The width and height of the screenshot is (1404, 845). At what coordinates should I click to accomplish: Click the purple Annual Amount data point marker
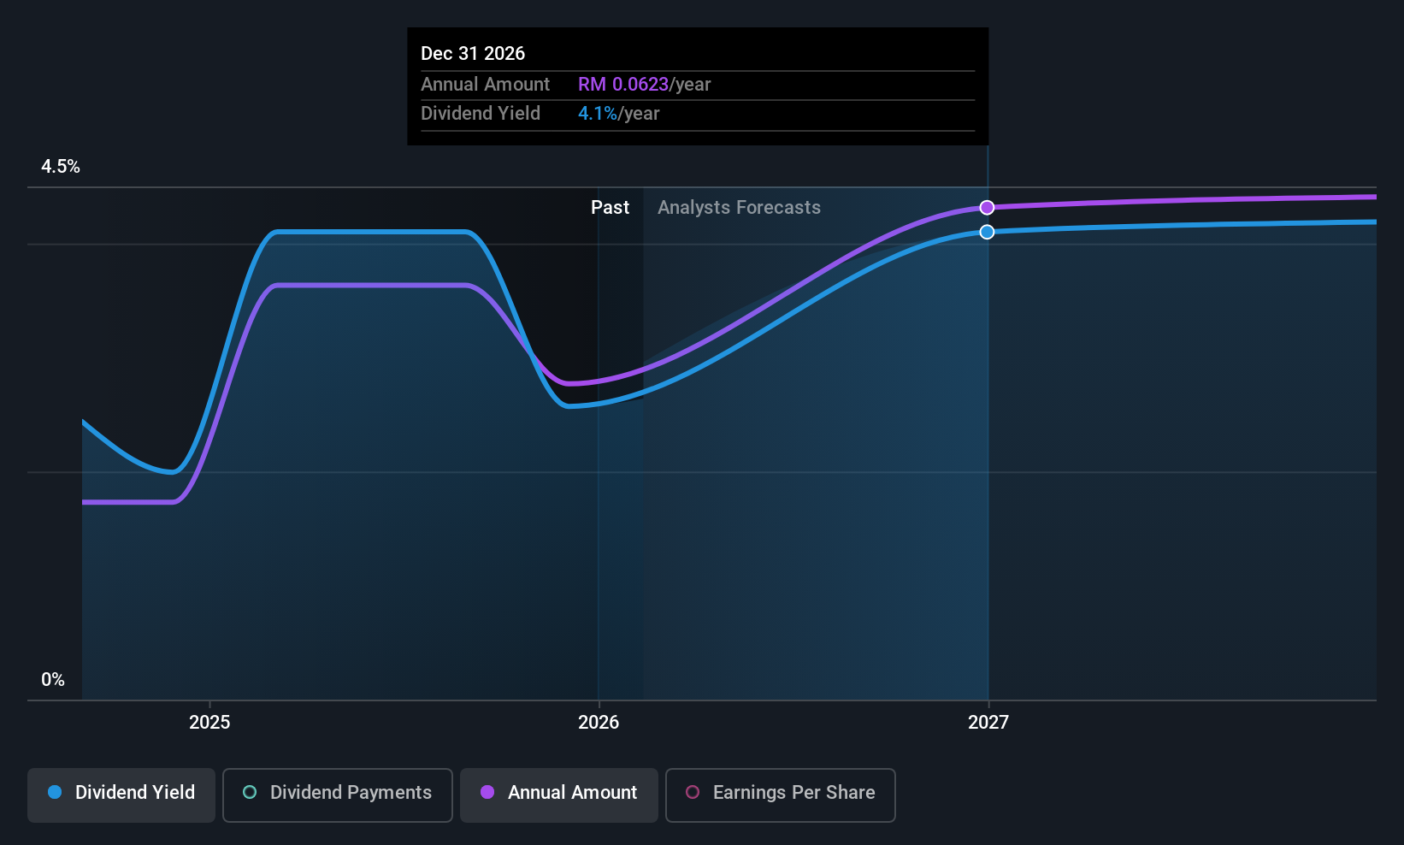987,208
